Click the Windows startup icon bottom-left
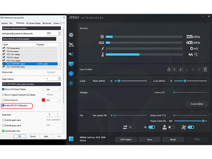The image size is (212, 159). [71, 139]
